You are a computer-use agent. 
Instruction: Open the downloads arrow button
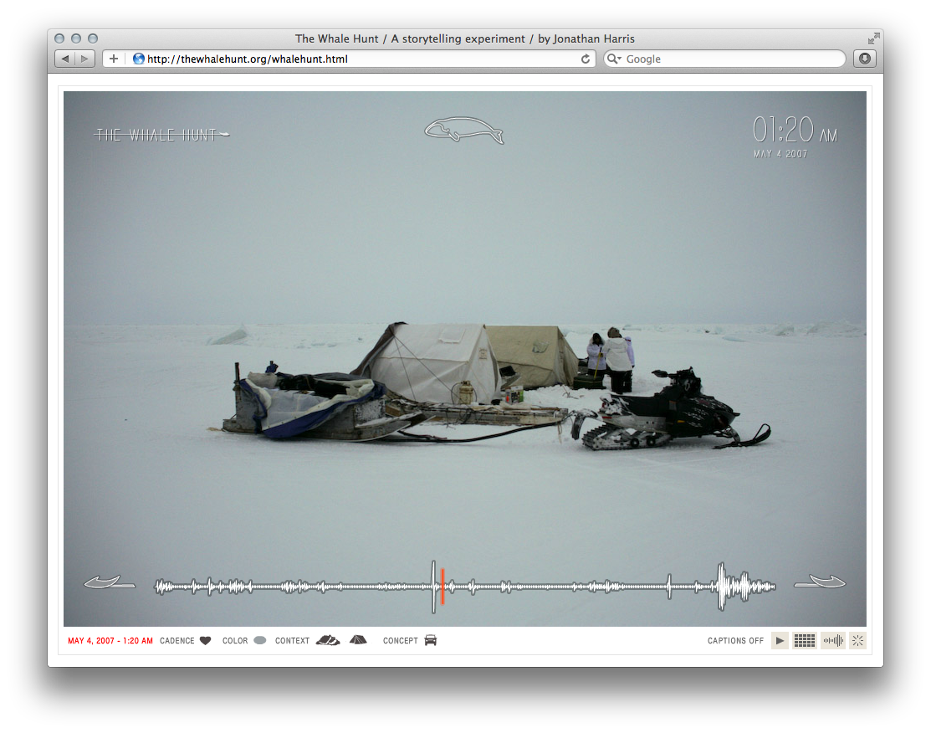[863, 59]
